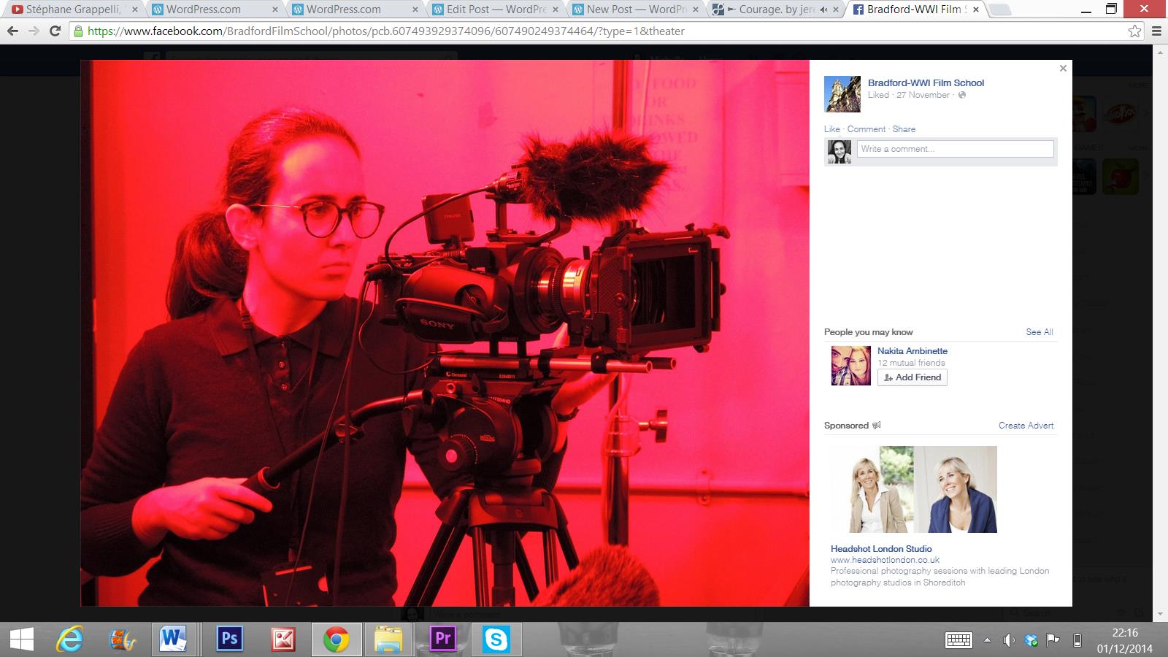Open the Chrome hamburger menu

click(x=1156, y=31)
